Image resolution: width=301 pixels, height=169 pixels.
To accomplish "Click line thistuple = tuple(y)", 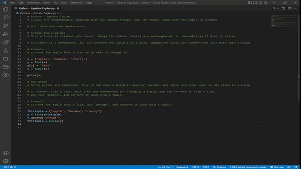I will [x=45, y=121].
